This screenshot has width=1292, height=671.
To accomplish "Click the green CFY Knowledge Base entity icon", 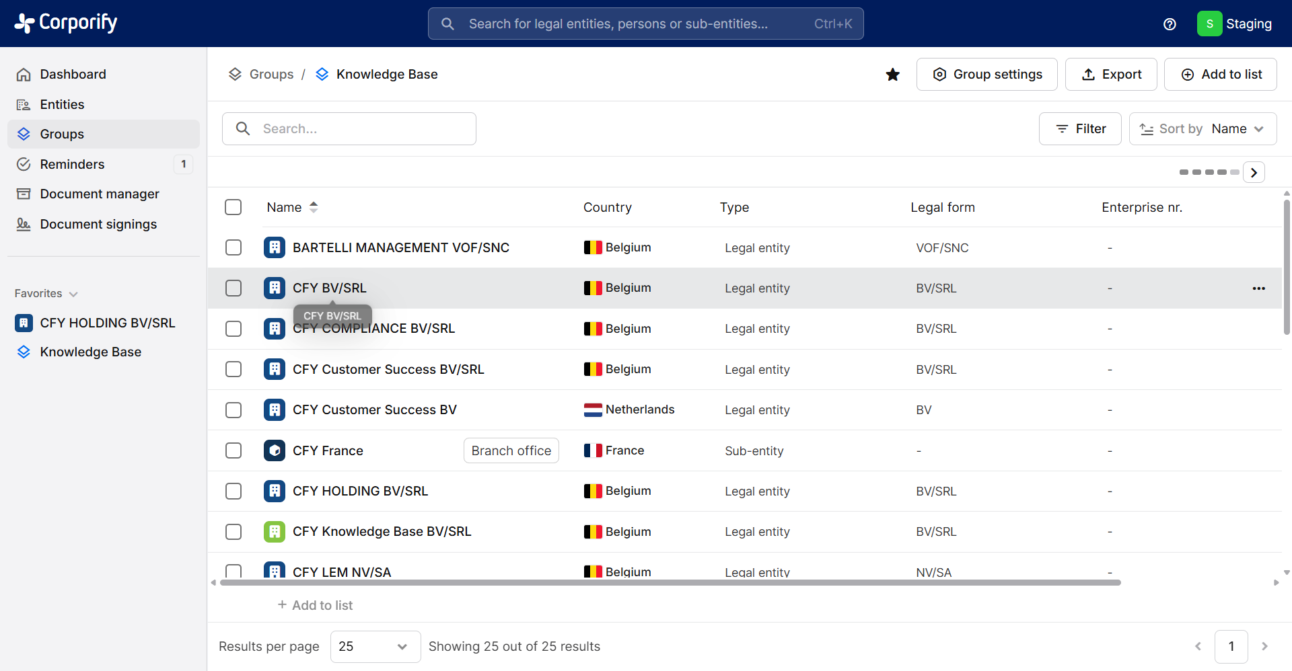I will click(275, 532).
